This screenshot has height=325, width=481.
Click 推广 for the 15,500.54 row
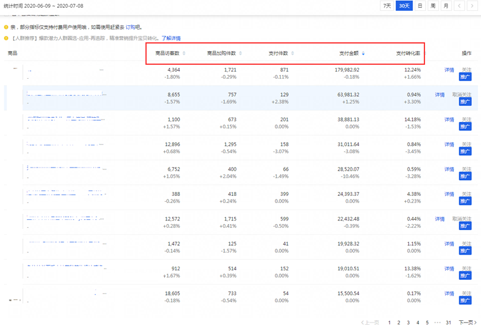click(465, 300)
